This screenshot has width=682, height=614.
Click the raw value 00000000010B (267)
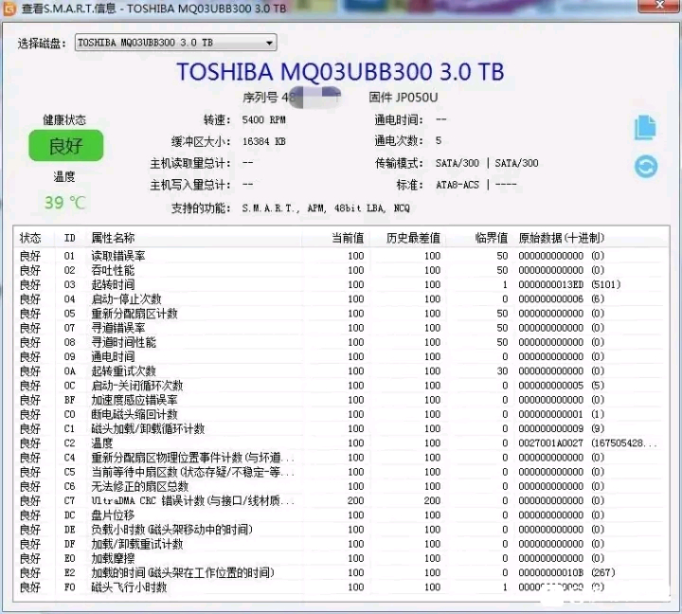click(x=566, y=572)
